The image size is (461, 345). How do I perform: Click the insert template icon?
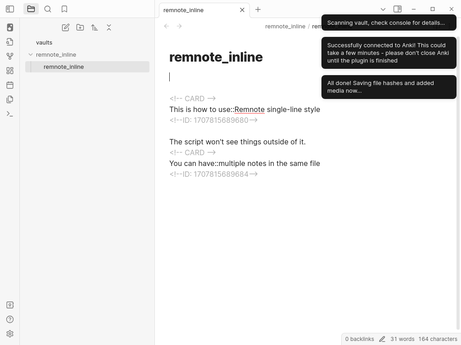click(x=10, y=99)
